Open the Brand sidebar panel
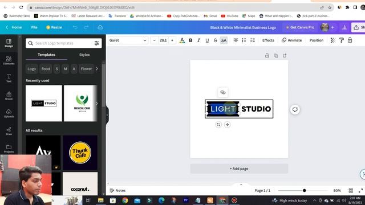 point(9,96)
